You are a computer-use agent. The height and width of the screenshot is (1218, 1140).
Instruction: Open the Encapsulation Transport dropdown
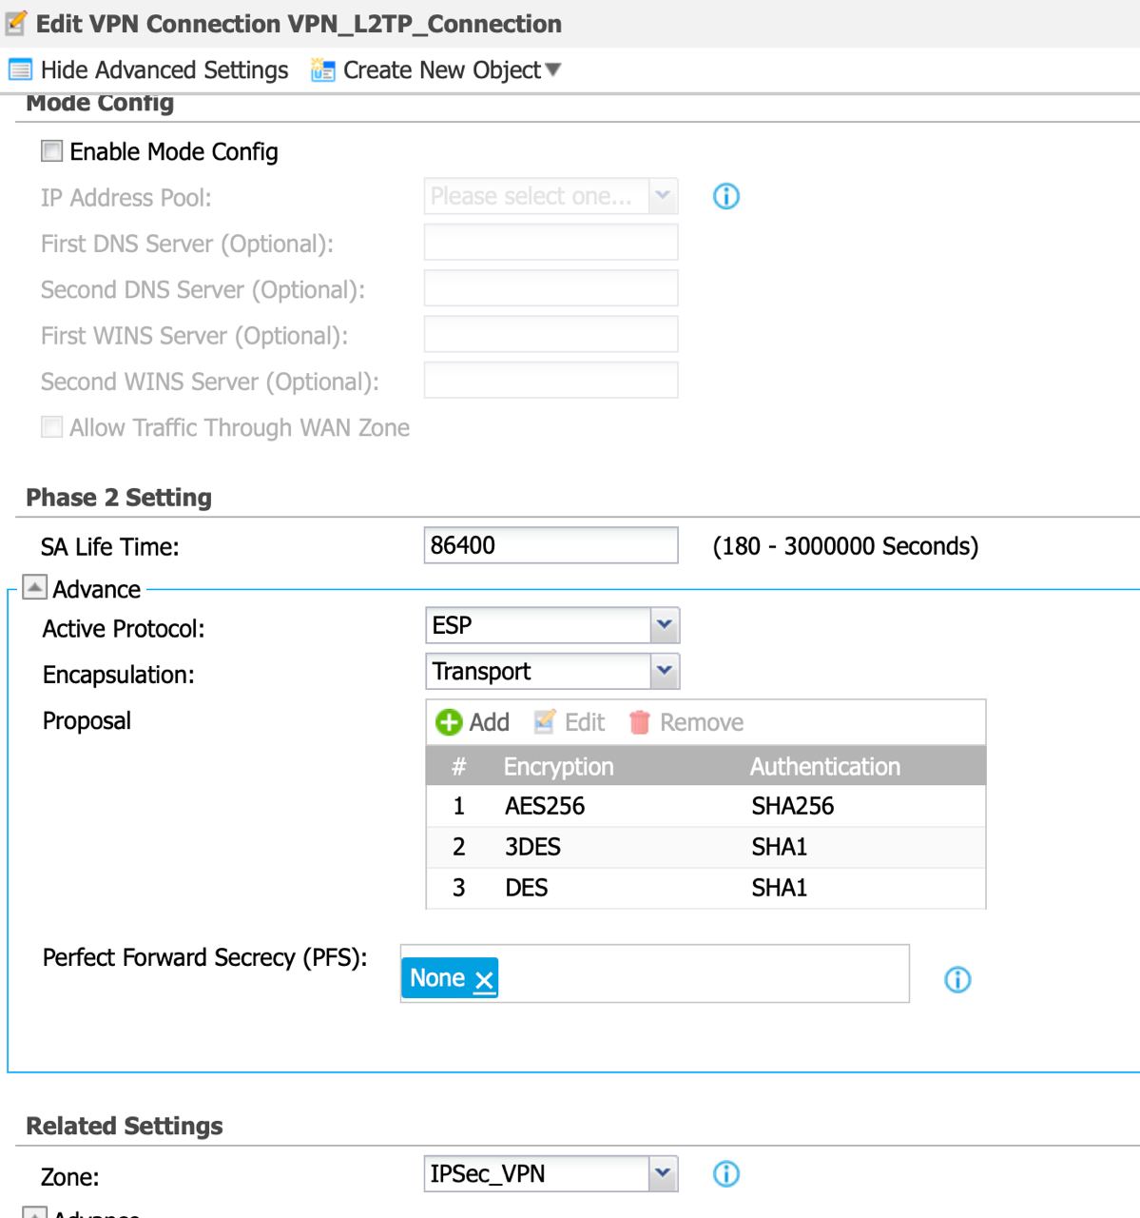(664, 671)
